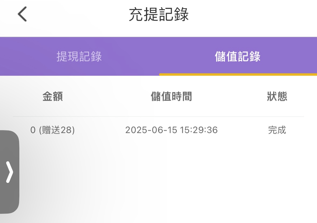Expand the side drawer chevron arrow

[9, 172]
